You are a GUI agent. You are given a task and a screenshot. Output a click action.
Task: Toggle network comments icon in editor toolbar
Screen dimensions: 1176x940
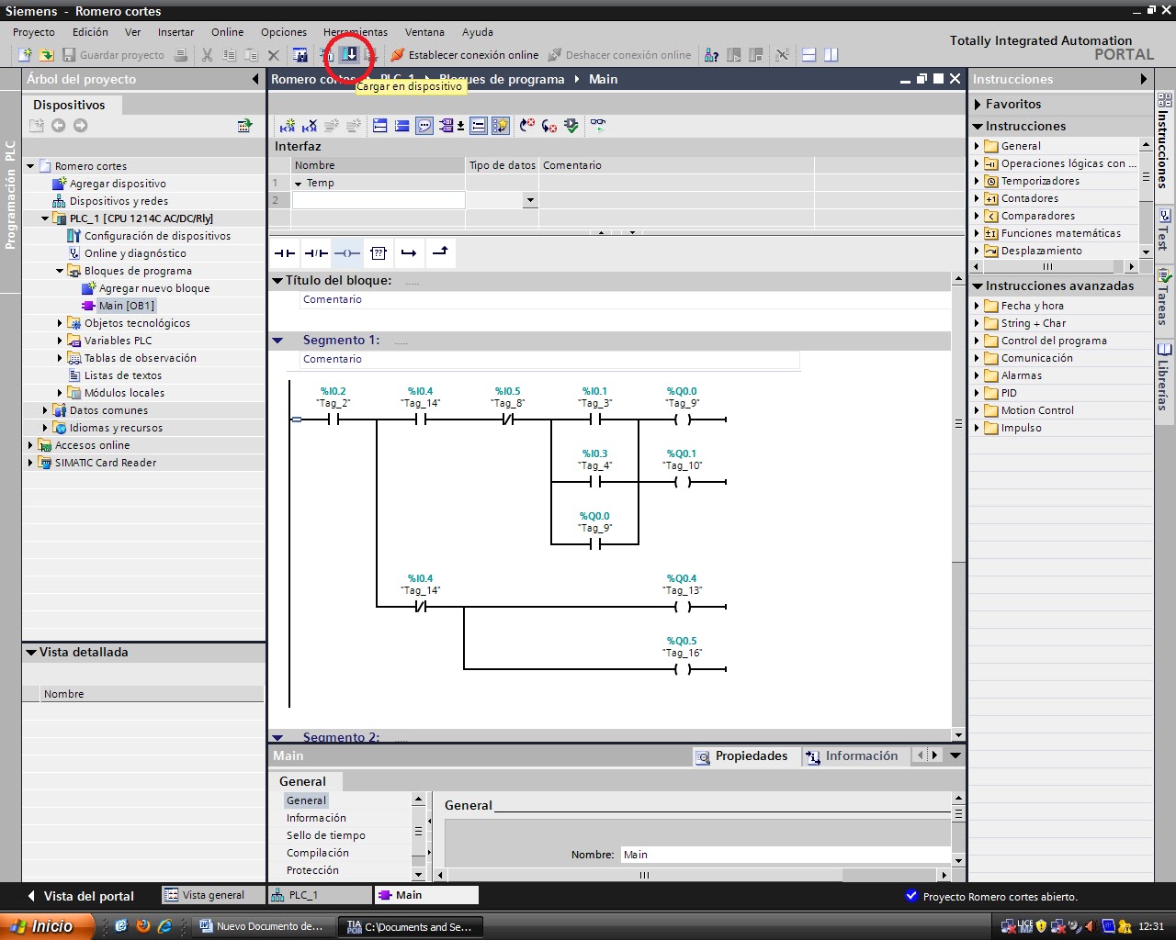coord(478,126)
